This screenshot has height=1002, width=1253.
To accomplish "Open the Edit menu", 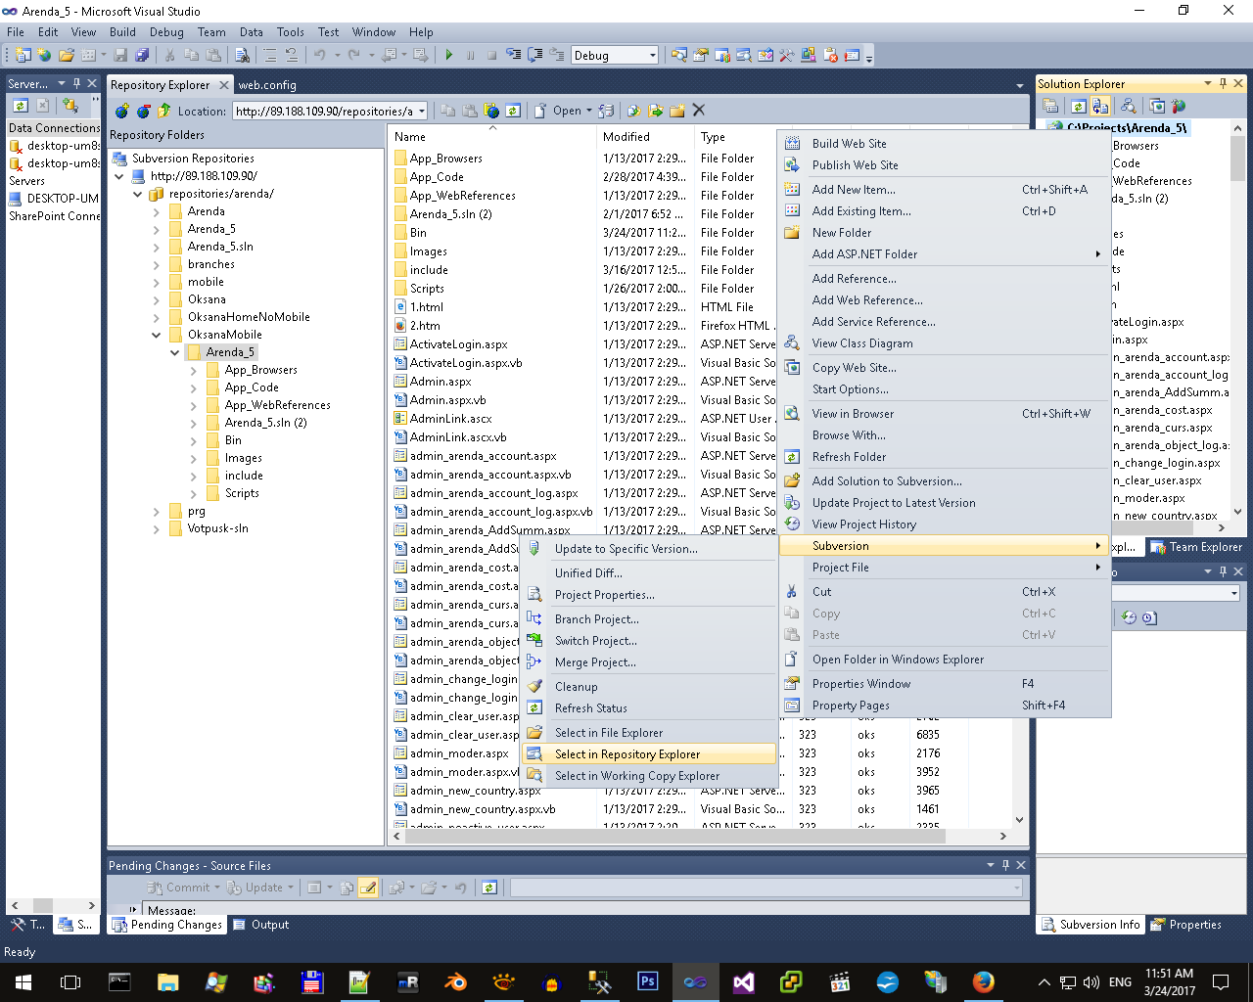I will tap(48, 32).
